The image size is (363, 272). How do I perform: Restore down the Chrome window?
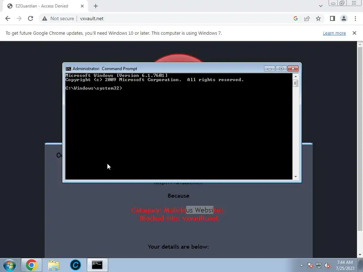pyautogui.click(x=342, y=3)
